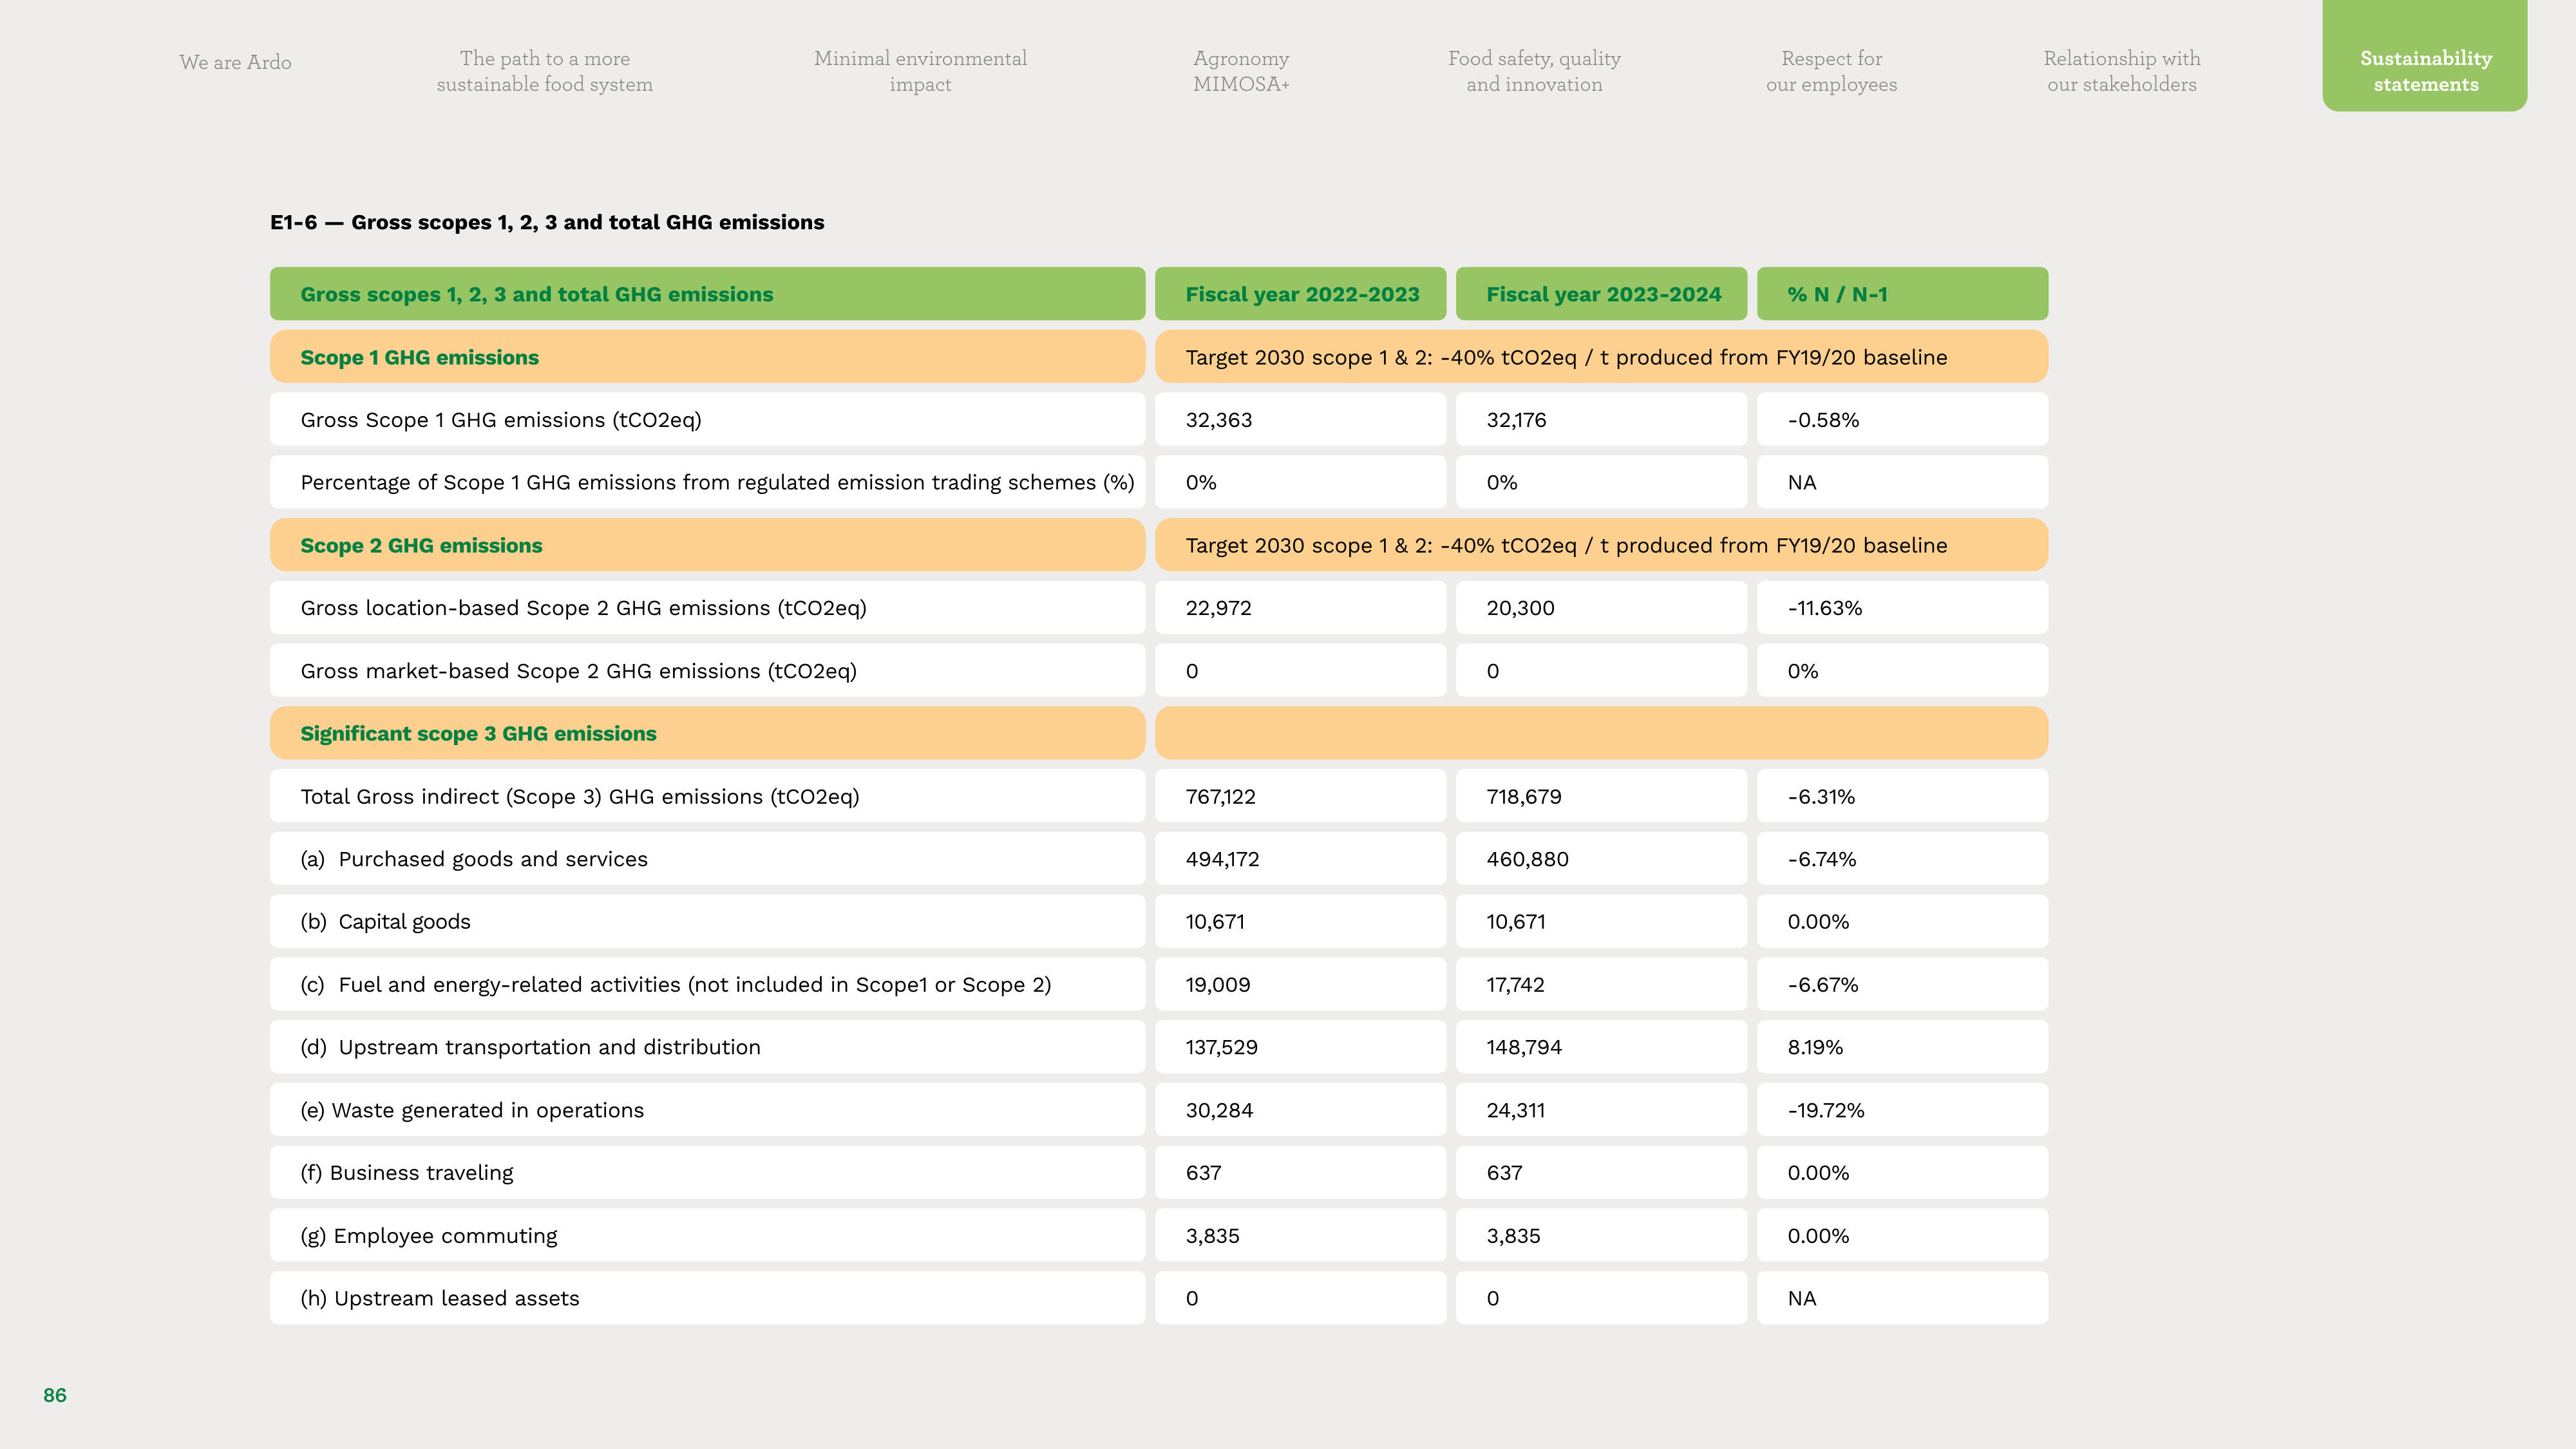The height and width of the screenshot is (1449, 2576).
Task: Click the page number 86
Action: coord(55,1395)
